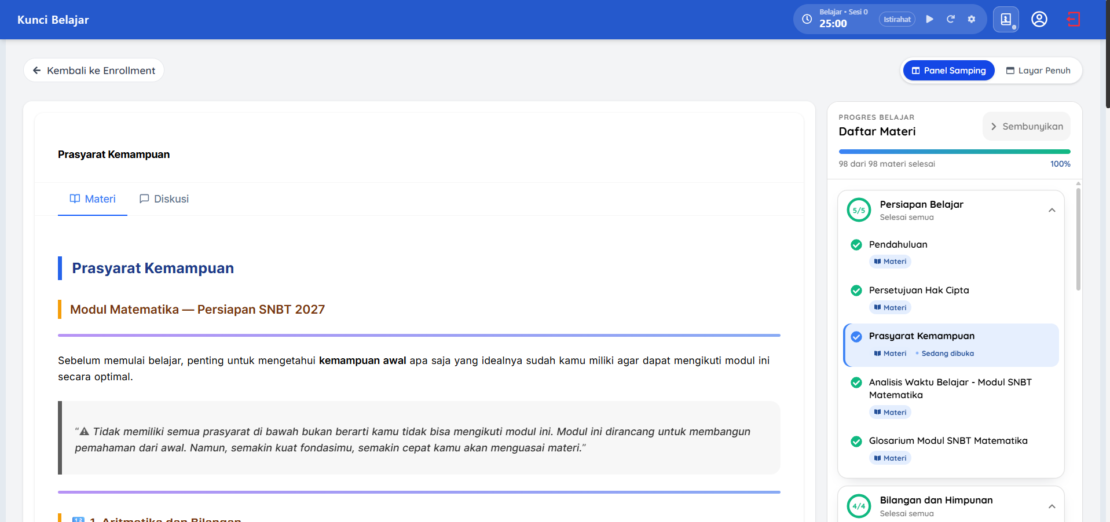The width and height of the screenshot is (1110, 522).
Task: Click the bold 'kemampuan awal' phrase
Action: point(362,361)
